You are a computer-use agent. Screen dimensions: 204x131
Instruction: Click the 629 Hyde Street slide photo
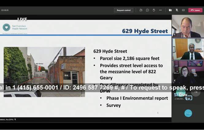click(x=44, y=72)
